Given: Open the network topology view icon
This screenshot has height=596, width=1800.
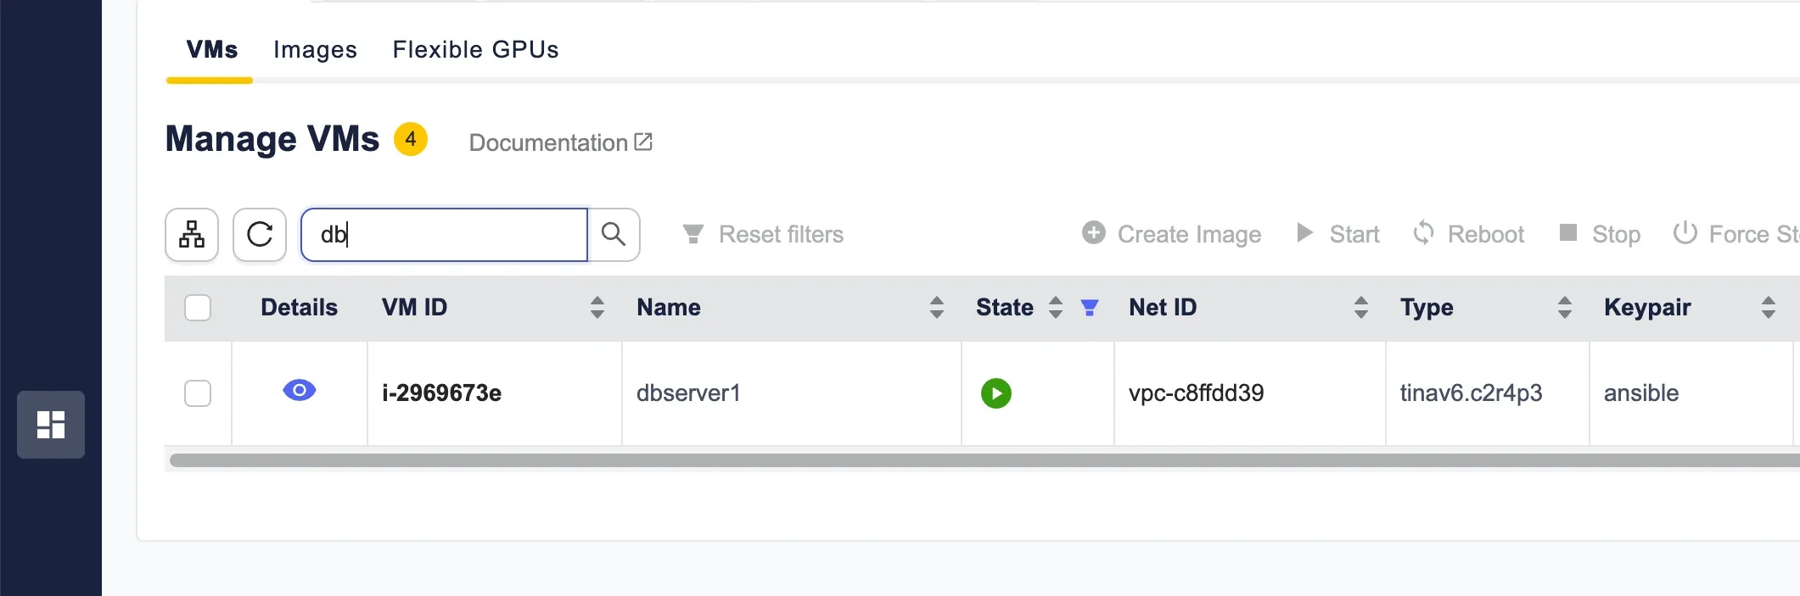Looking at the screenshot, I should (192, 235).
